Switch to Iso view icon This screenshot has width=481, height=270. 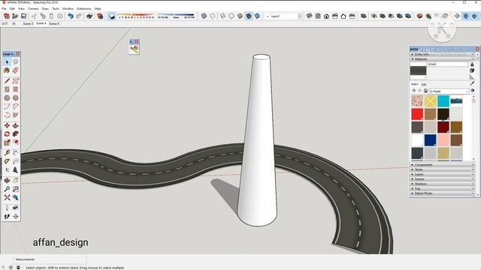coord(309,16)
